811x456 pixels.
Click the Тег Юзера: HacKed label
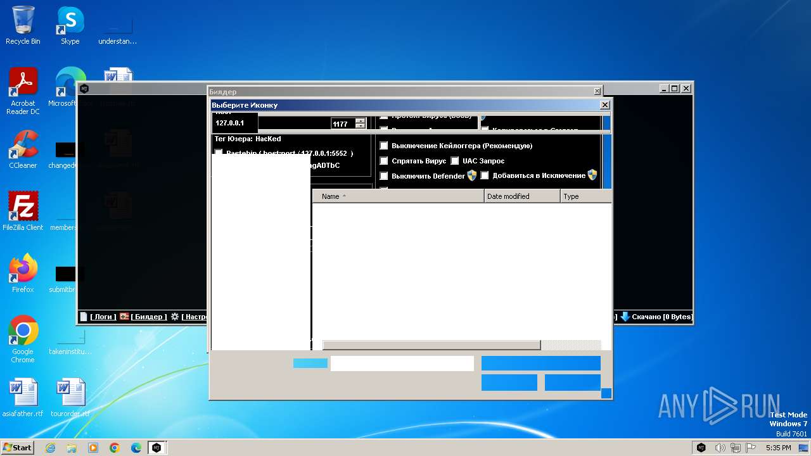(248, 139)
